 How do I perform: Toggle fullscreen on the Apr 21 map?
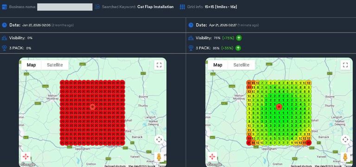345,65
